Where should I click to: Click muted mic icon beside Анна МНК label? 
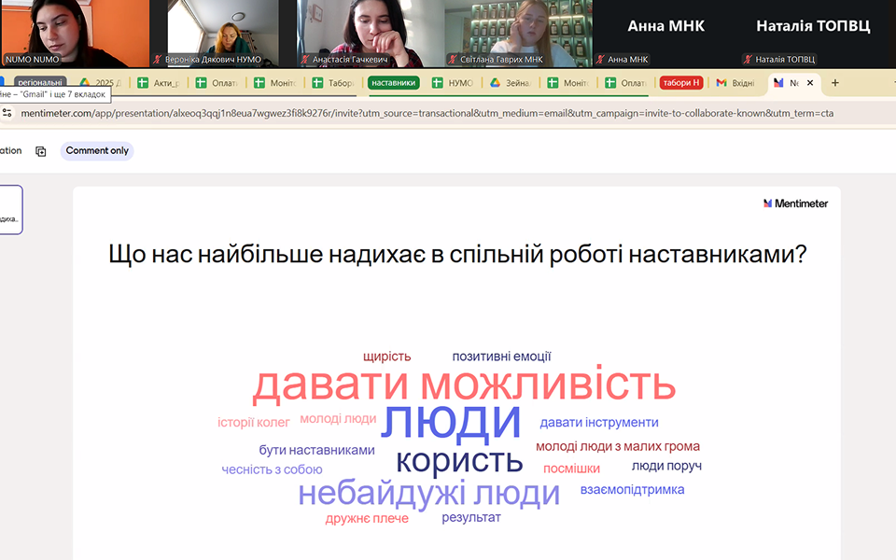[x=600, y=59]
